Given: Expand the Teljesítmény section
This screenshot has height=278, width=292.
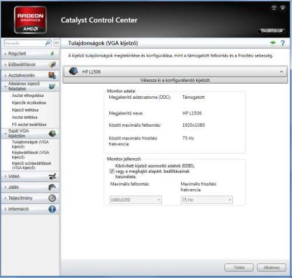Looking at the screenshot, I should click(x=30, y=198).
